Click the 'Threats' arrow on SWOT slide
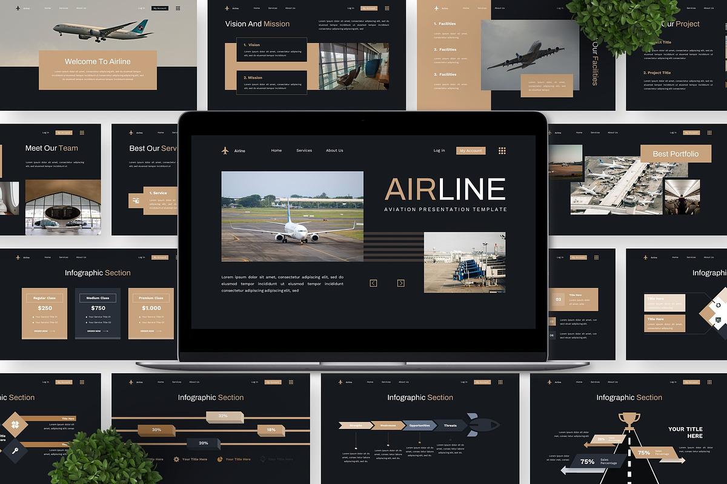727x484 pixels. pyautogui.click(x=451, y=425)
